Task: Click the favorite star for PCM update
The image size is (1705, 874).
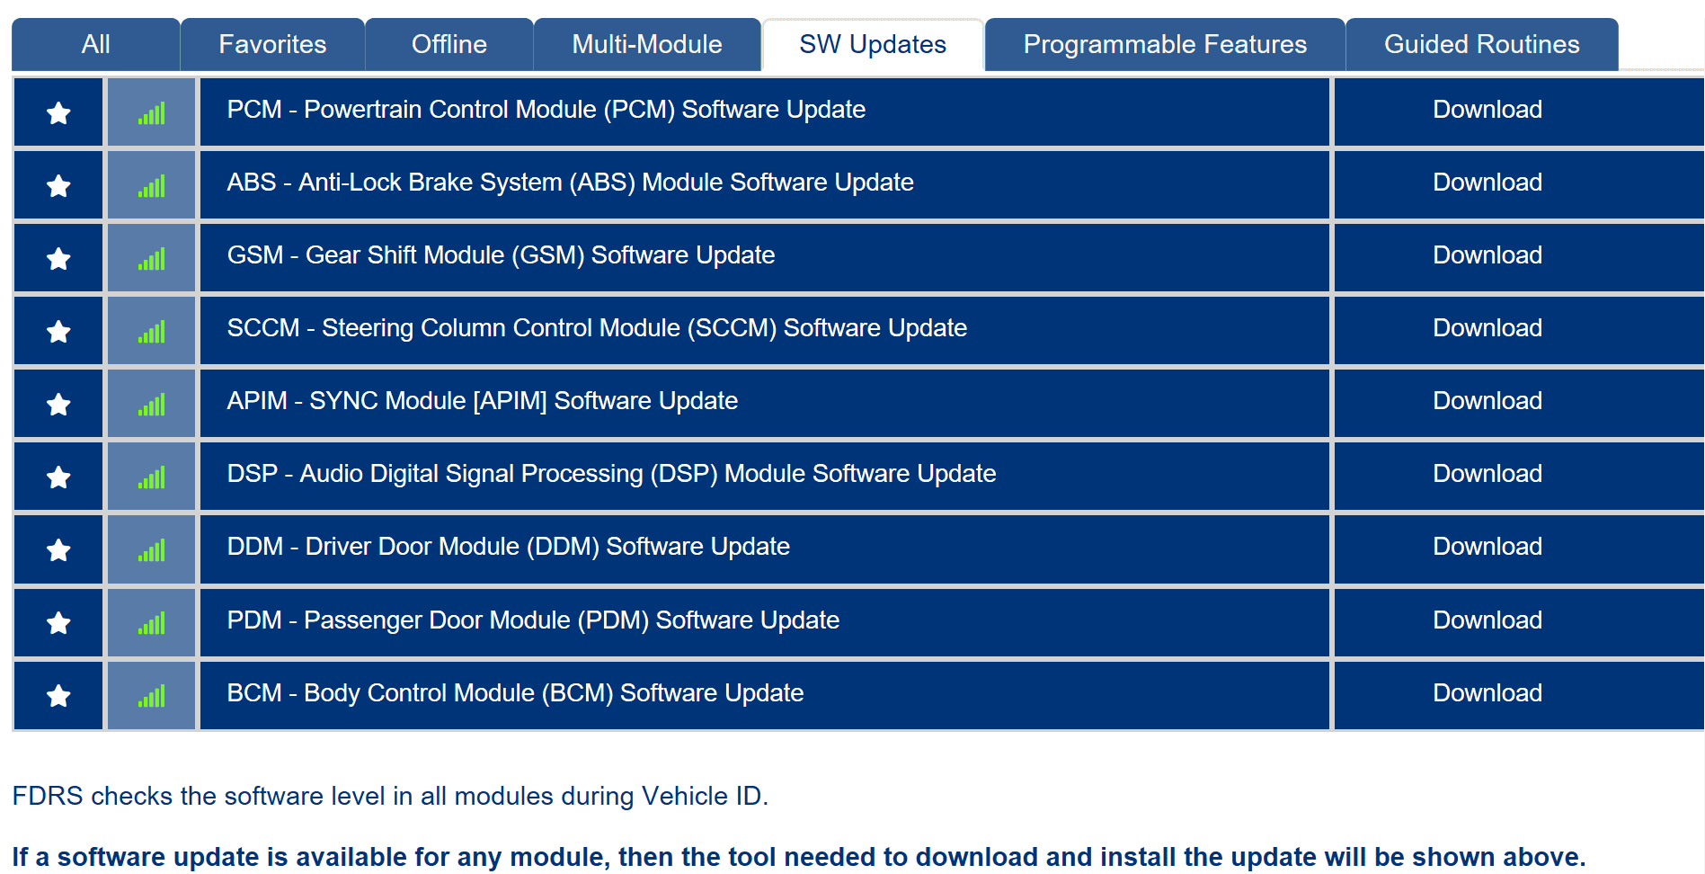Action: 58,113
